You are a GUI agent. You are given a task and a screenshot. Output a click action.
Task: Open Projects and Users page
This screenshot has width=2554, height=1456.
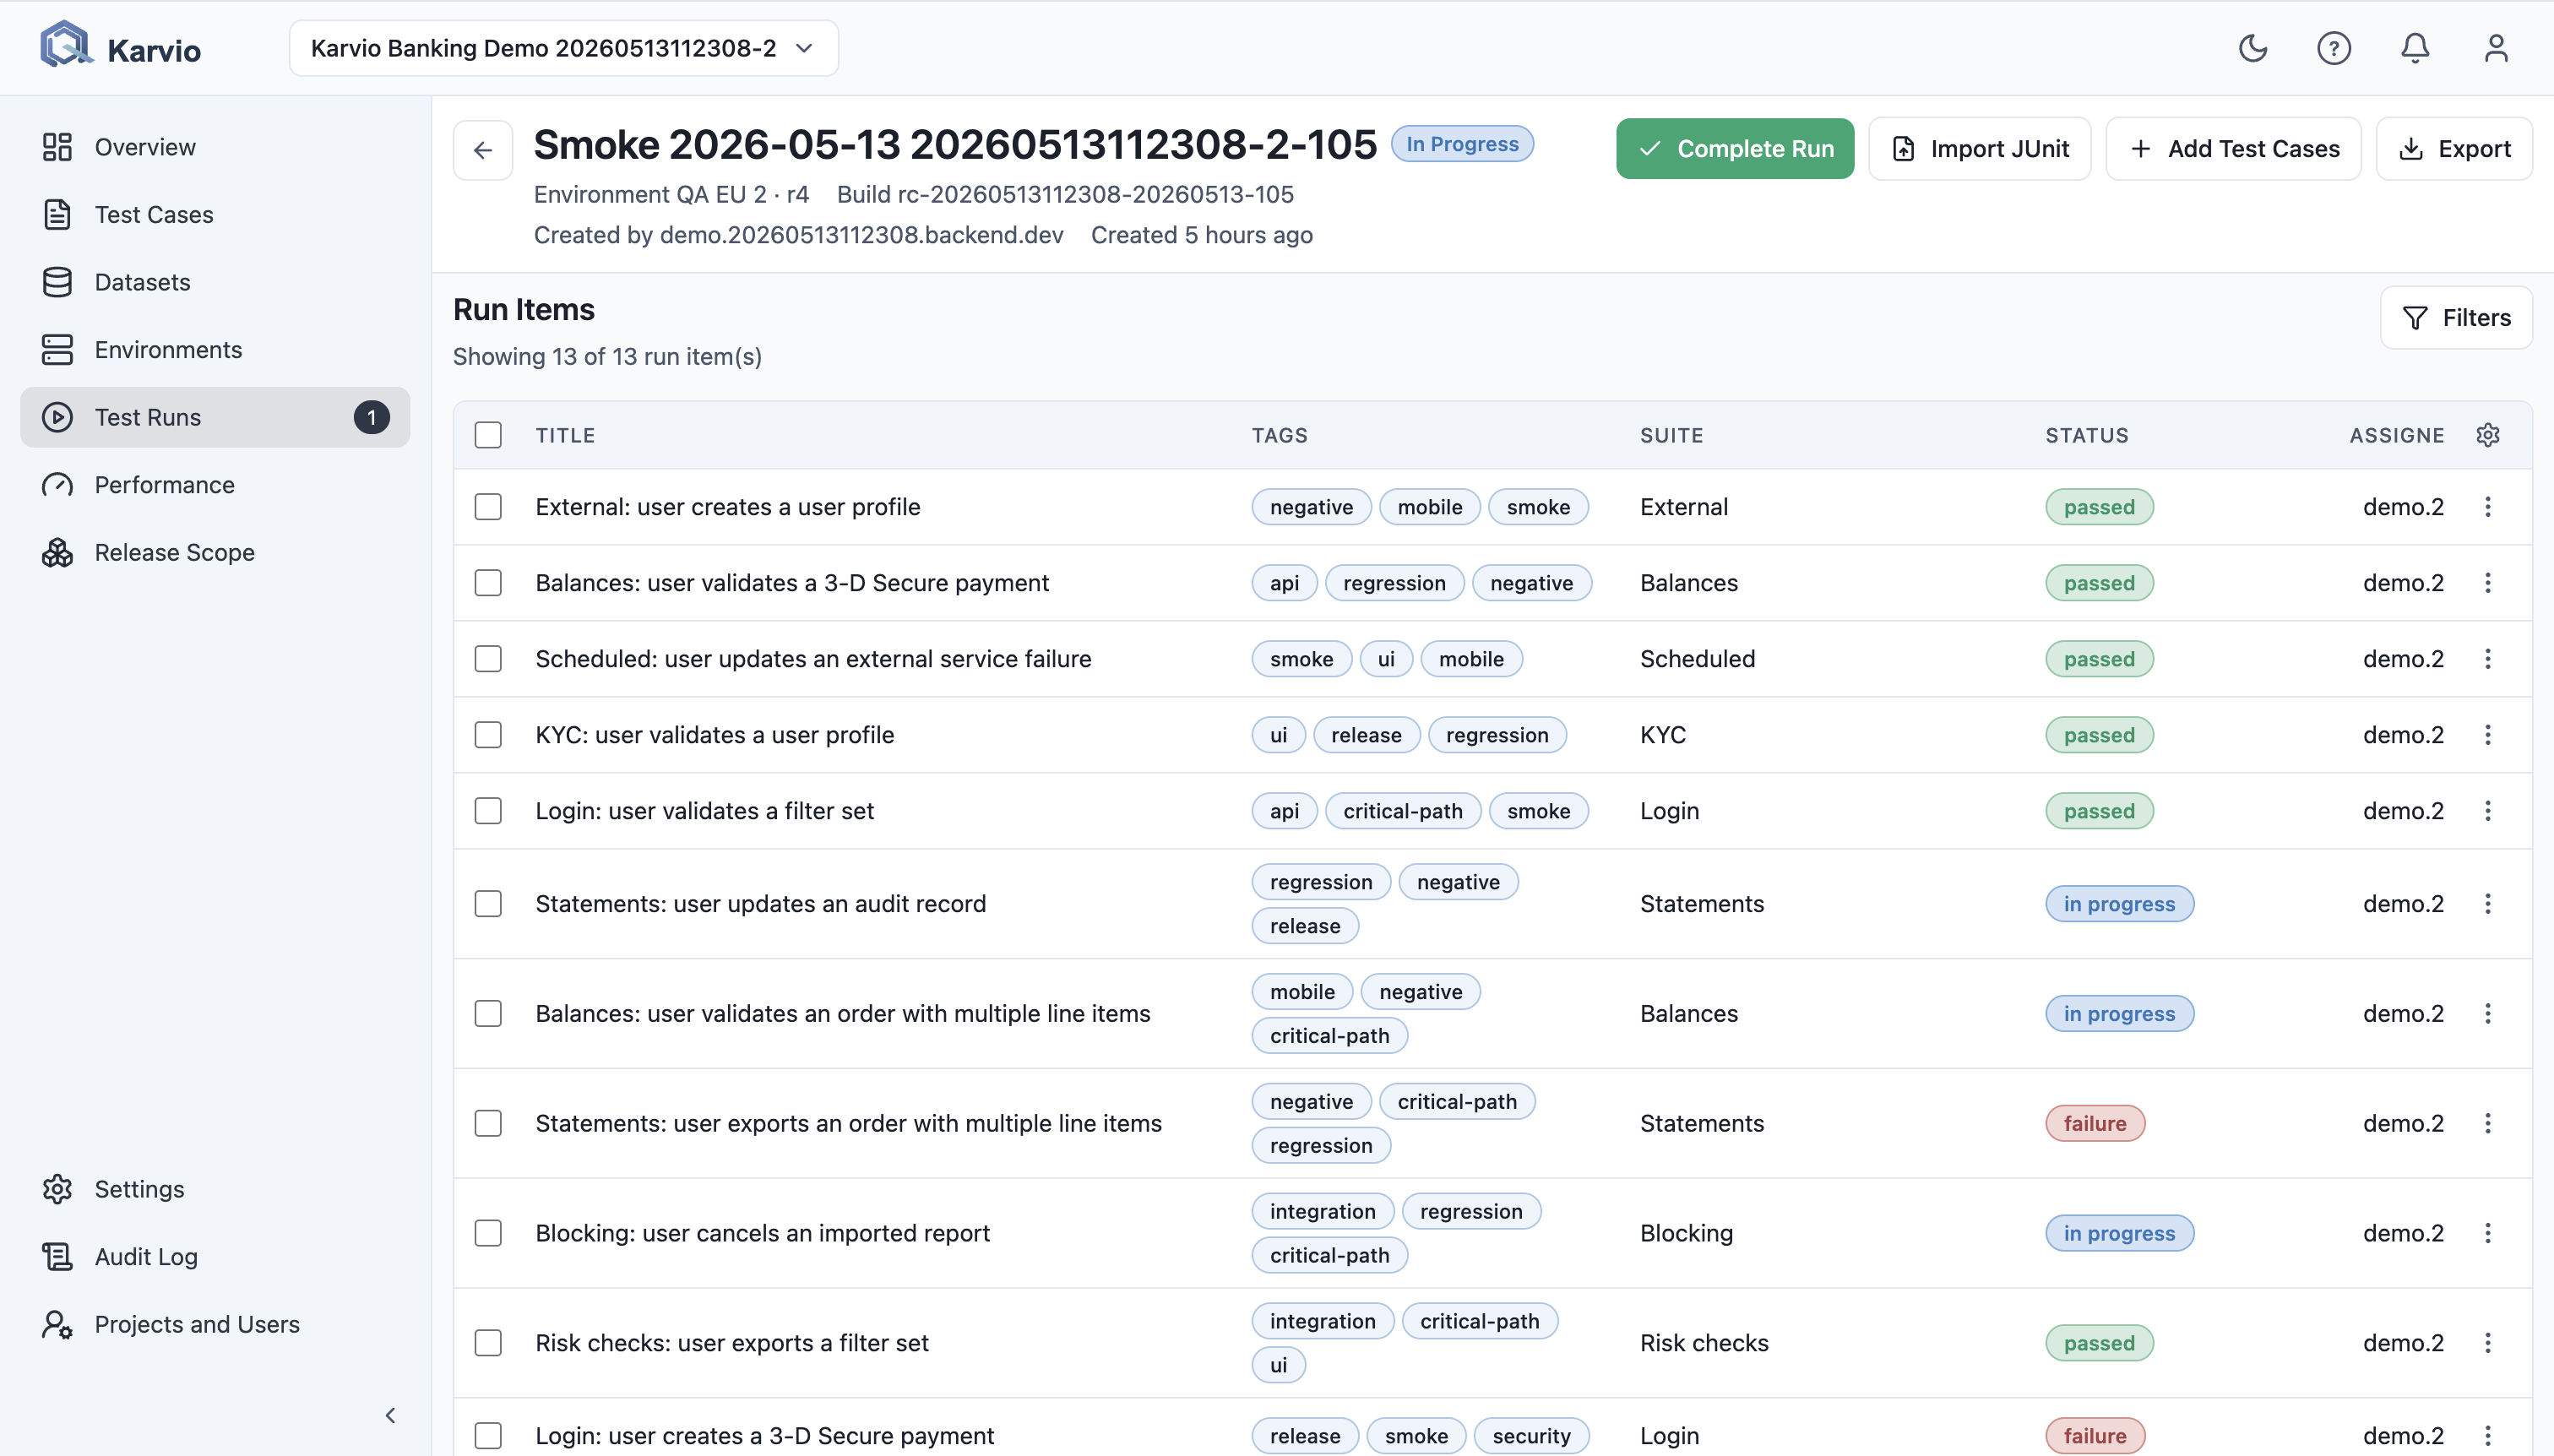(x=215, y=1324)
